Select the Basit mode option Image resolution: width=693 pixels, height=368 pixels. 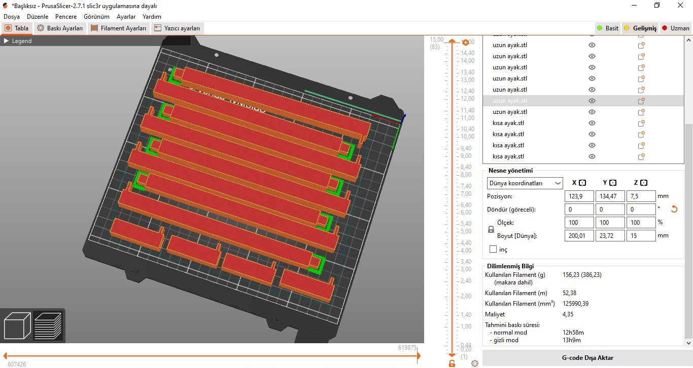(x=608, y=28)
